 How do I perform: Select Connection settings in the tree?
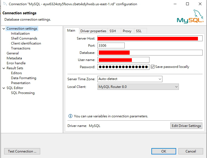click(x=22, y=29)
